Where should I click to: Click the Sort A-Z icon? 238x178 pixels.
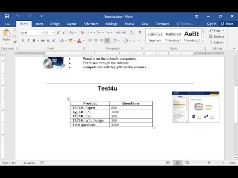click(x=132, y=33)
